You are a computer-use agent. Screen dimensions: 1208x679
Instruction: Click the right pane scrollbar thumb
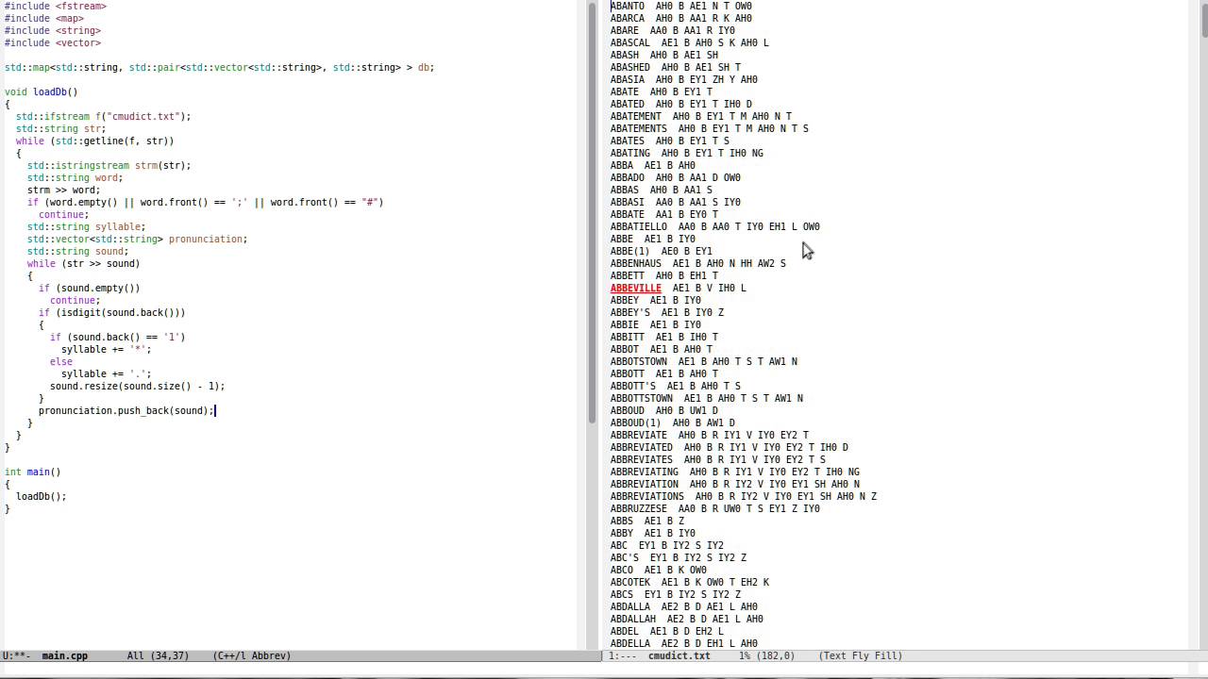1204,23
